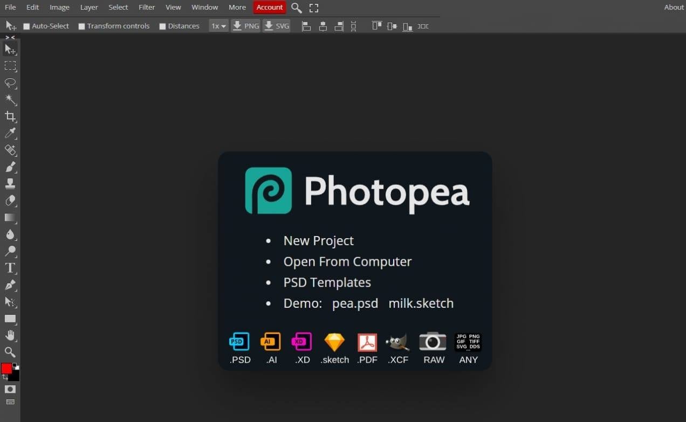Switch to the Clone Stamp tool
The image size is (686, 422).
coord(10,184)
